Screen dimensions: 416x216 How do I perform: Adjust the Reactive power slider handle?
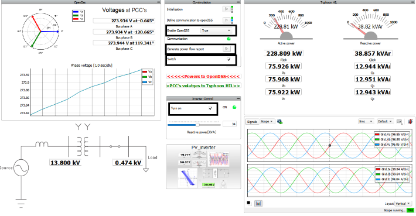[197, 125]
